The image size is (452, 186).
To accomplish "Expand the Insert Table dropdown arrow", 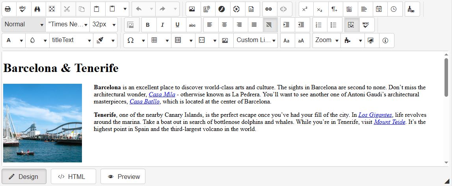I will [x=167, y=41].
